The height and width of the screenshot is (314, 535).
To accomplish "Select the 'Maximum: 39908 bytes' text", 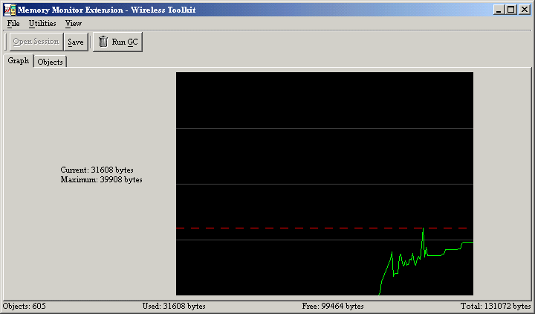I will (101, 180).
